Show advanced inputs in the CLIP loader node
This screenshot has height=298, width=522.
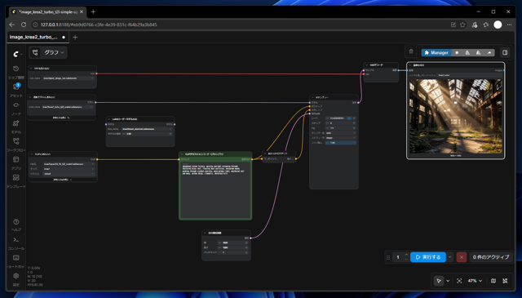pos(62,180)
